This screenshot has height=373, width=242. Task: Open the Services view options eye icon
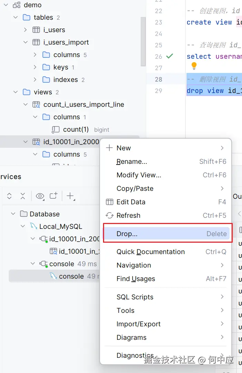pos(40,196)
